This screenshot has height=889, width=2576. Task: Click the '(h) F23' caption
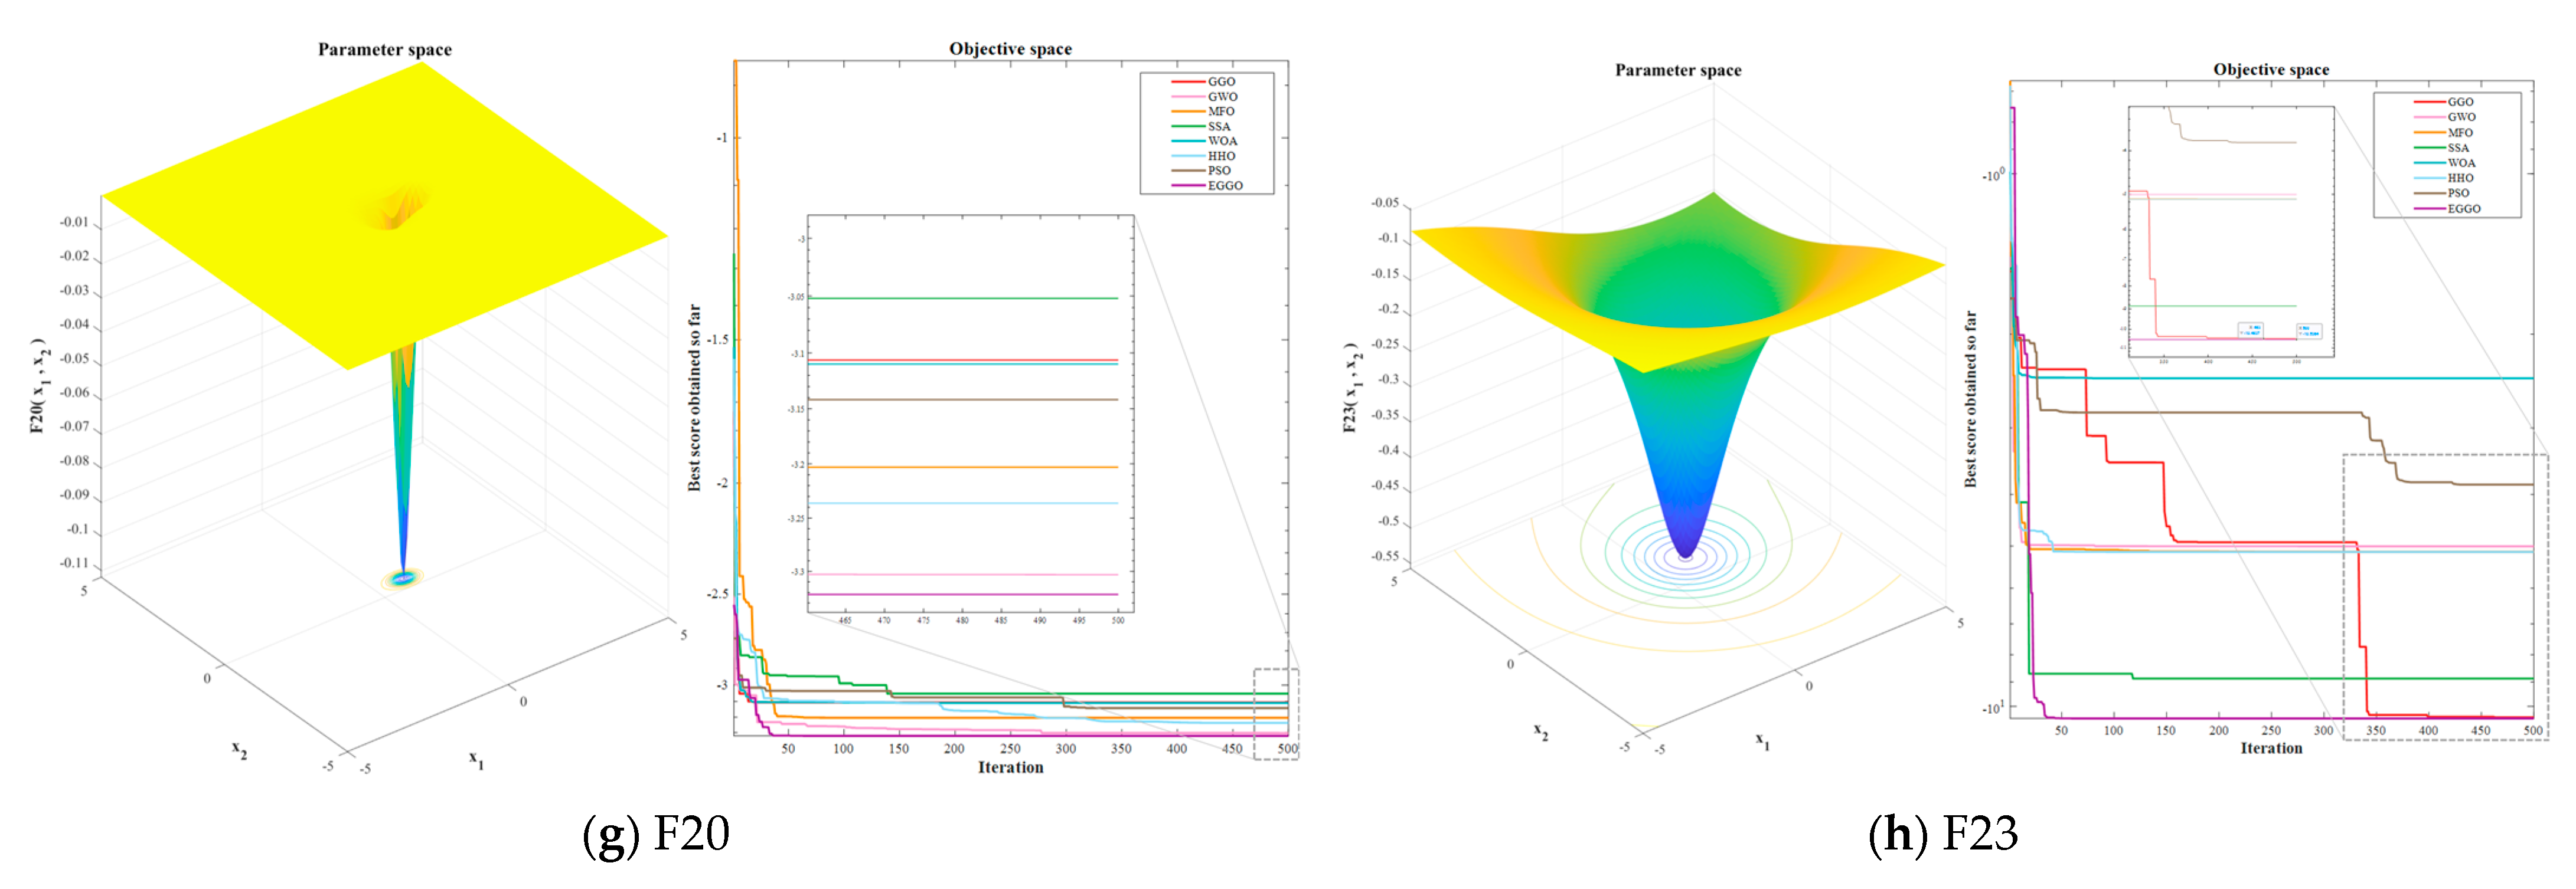coord(1943,834)
